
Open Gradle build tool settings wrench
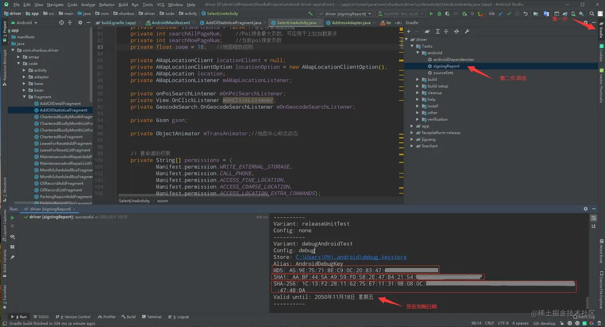coord(467,31)
